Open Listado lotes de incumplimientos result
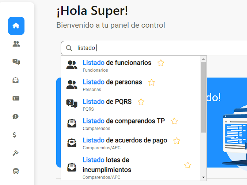The width and height of the screenshot is (247, 185). (x=106, y=165)
